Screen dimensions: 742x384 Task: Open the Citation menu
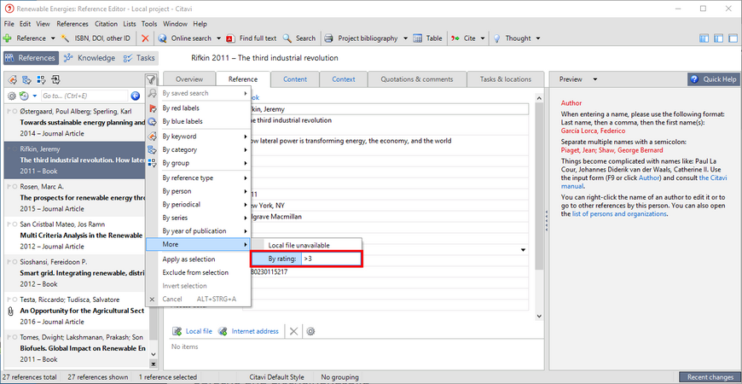106,24
